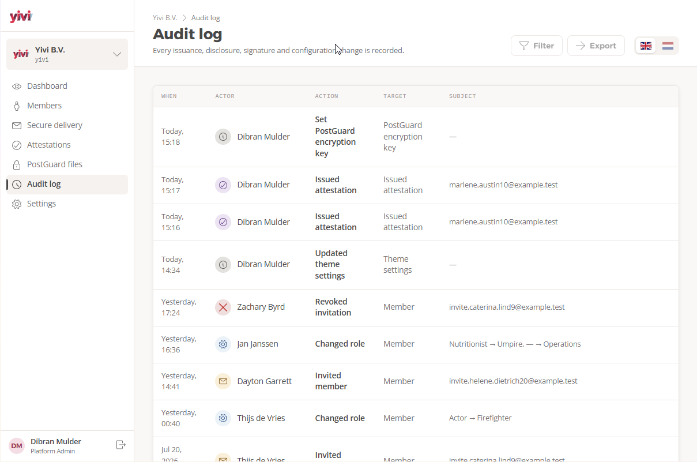This screenshot has height=462, width=697.
Task: Click envelope icon beside Dayton Garrett
Action: pos(223,381)
